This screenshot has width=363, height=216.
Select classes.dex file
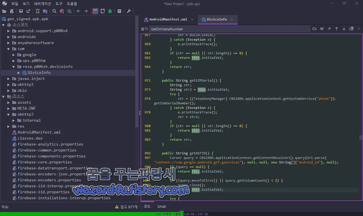pyautogui.click(x=30, y=138)
